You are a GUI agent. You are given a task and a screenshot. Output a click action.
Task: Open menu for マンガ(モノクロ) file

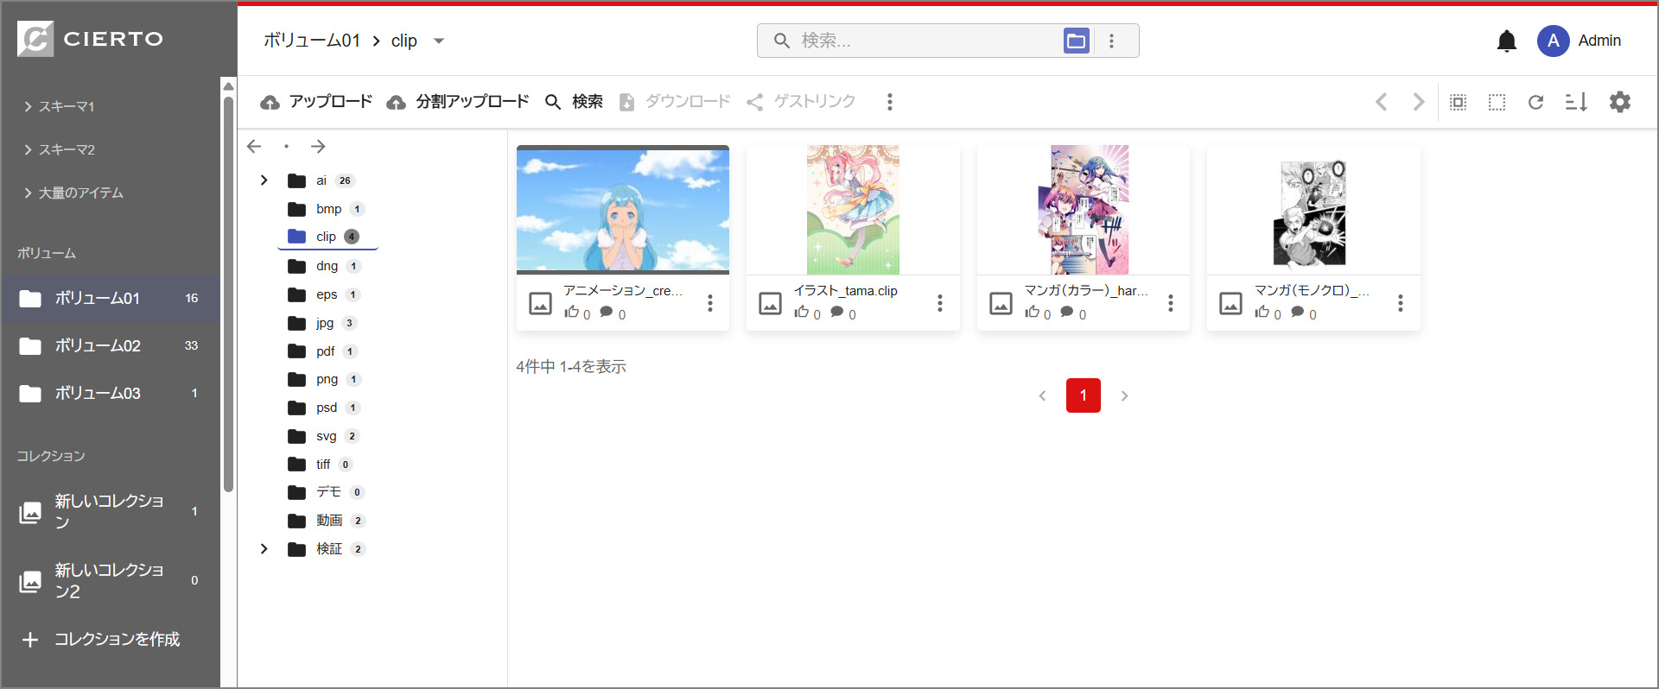click(1400, 303)
